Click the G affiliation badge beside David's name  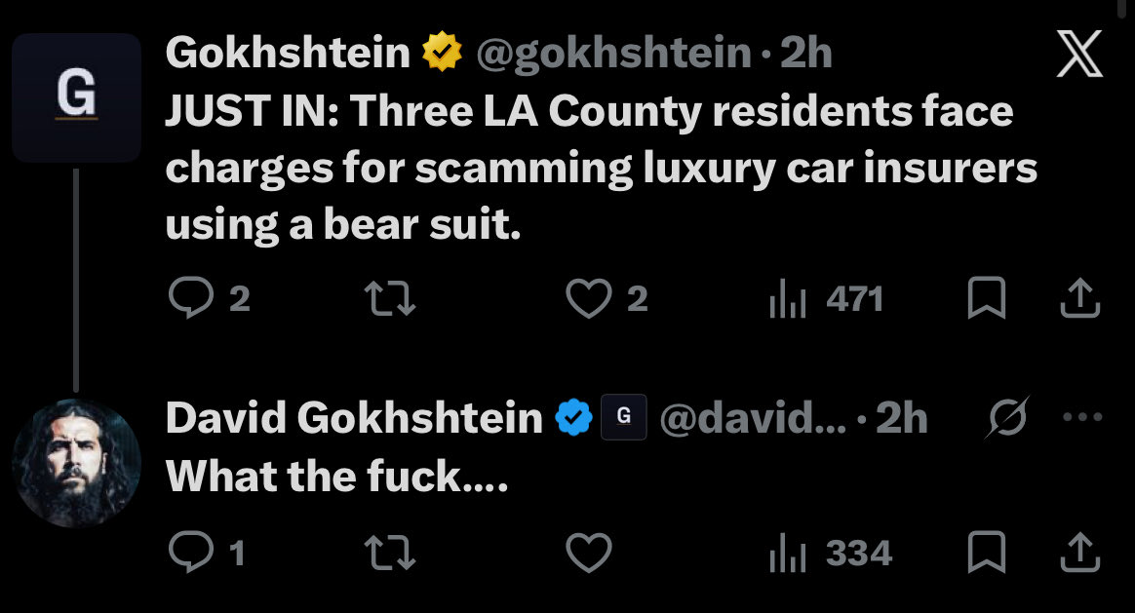point(624,419)
